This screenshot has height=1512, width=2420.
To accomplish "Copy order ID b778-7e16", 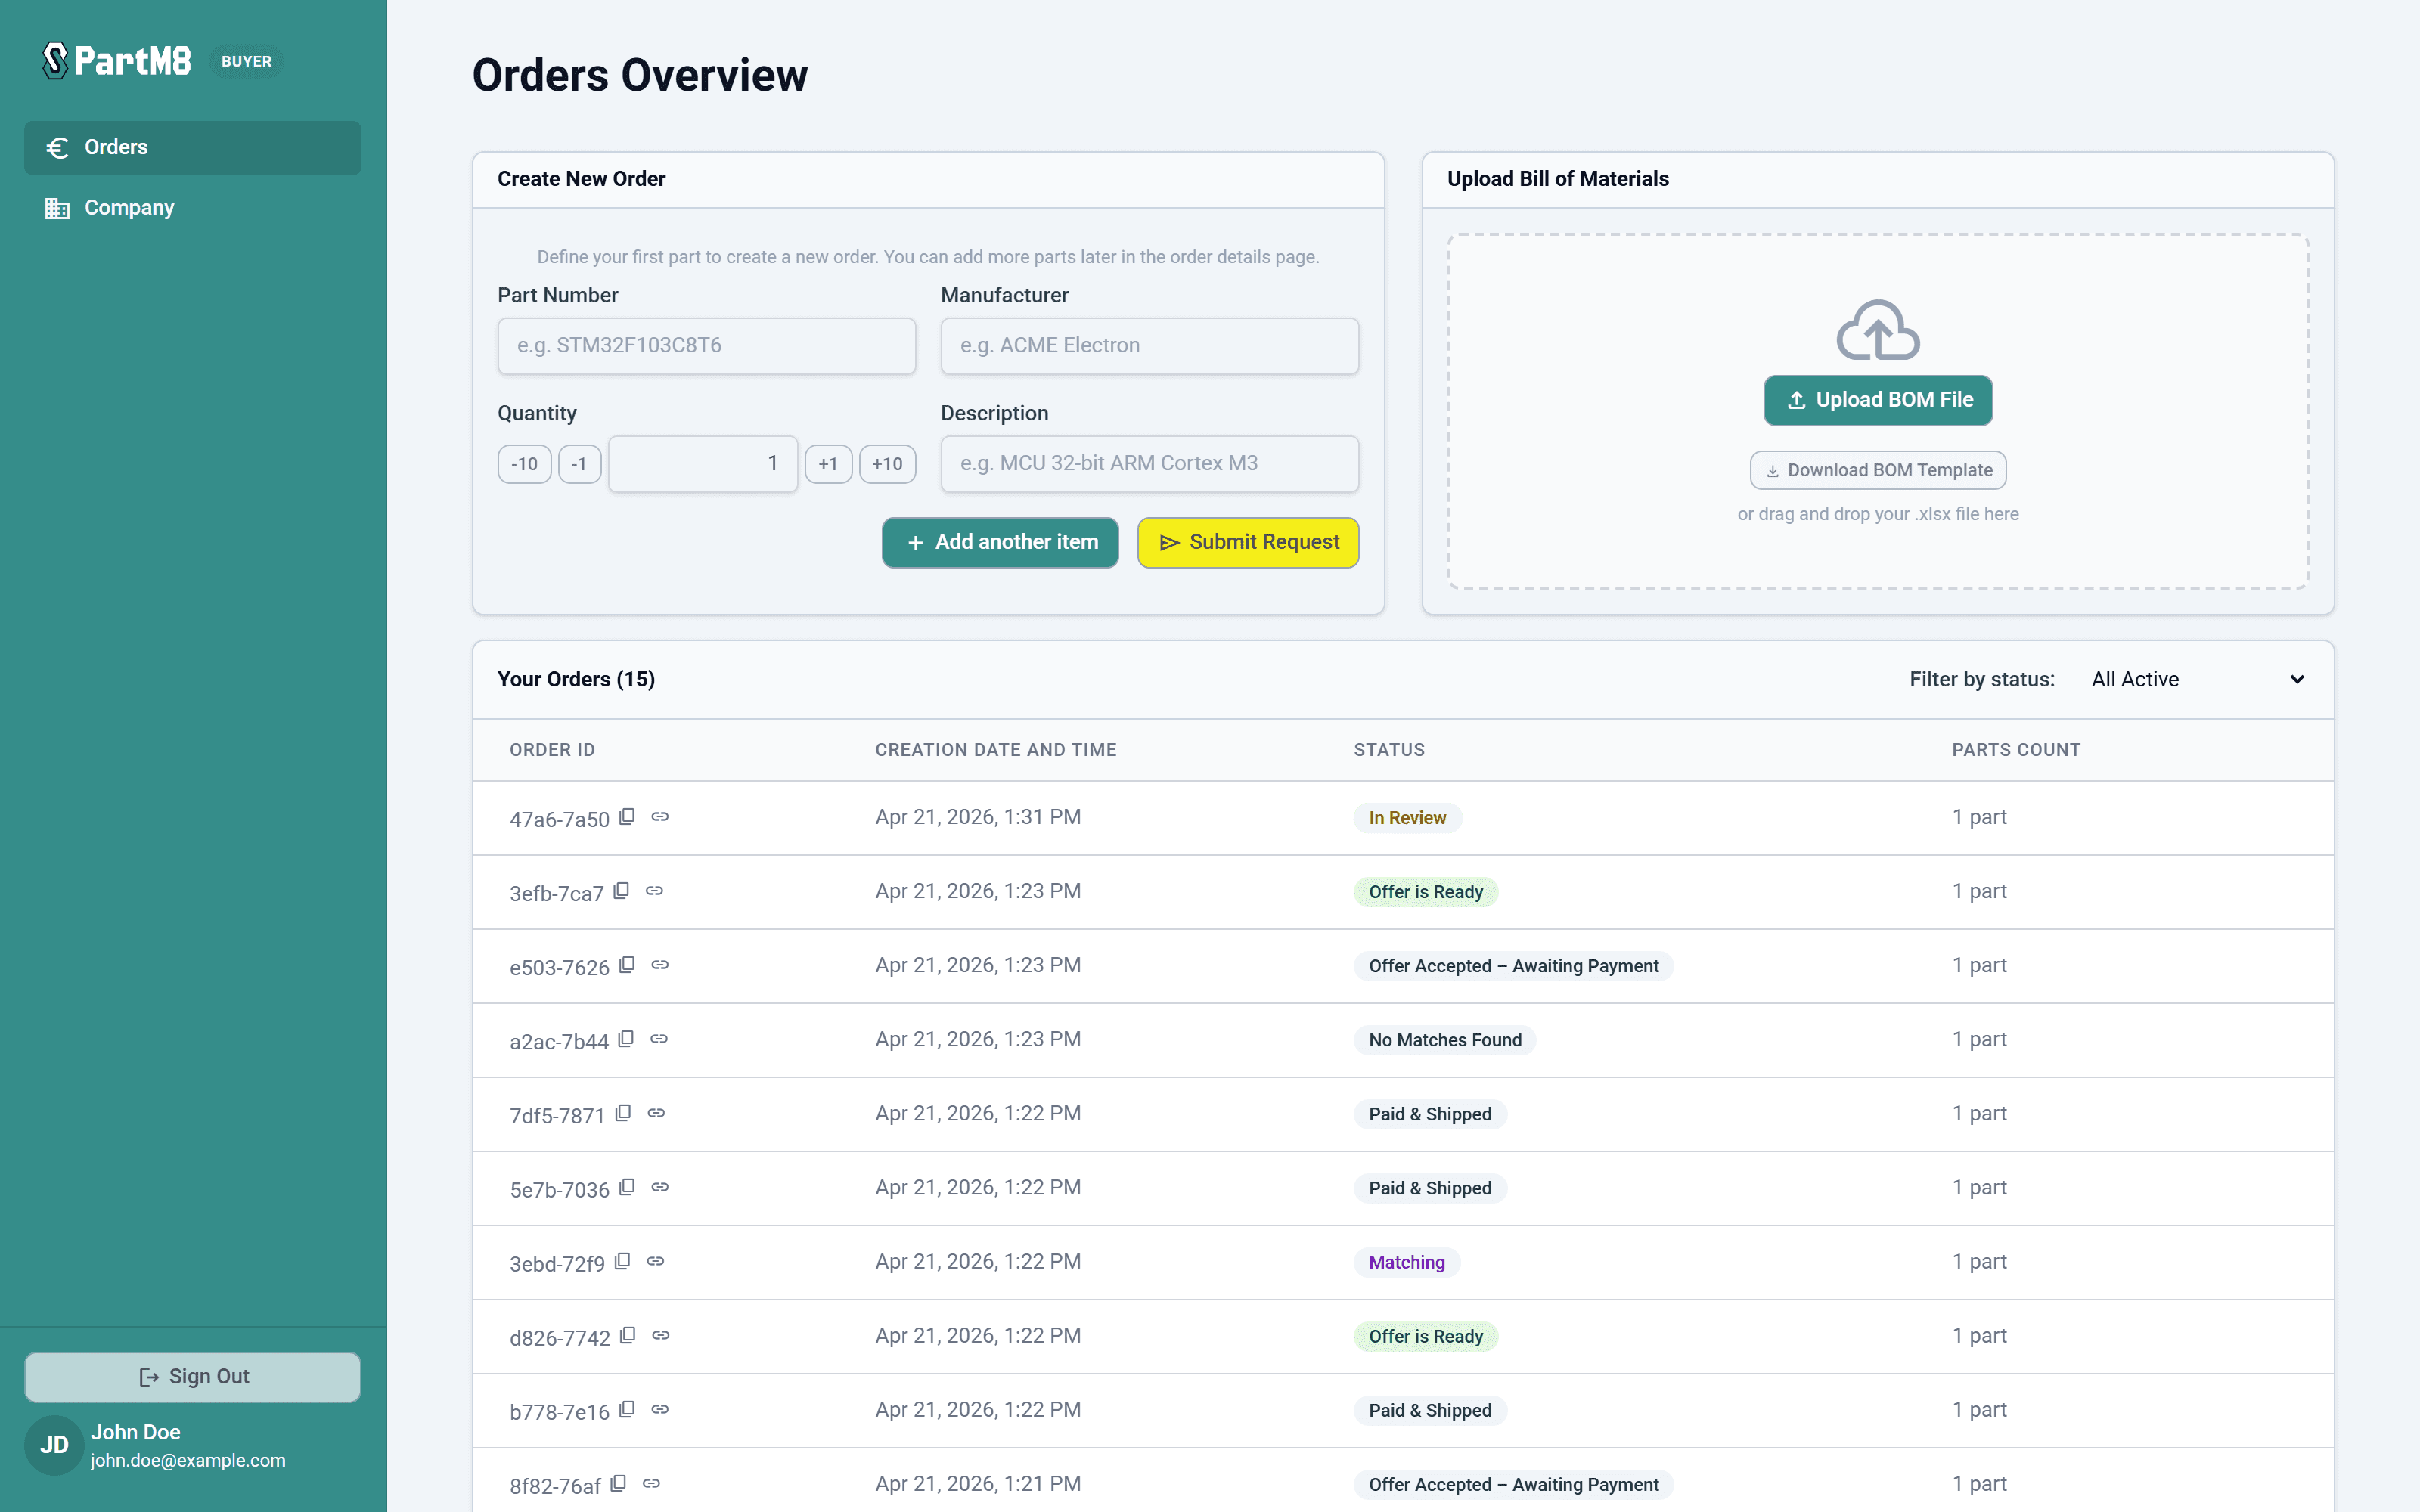I will pyautogui.click(x=627, y=1409).
